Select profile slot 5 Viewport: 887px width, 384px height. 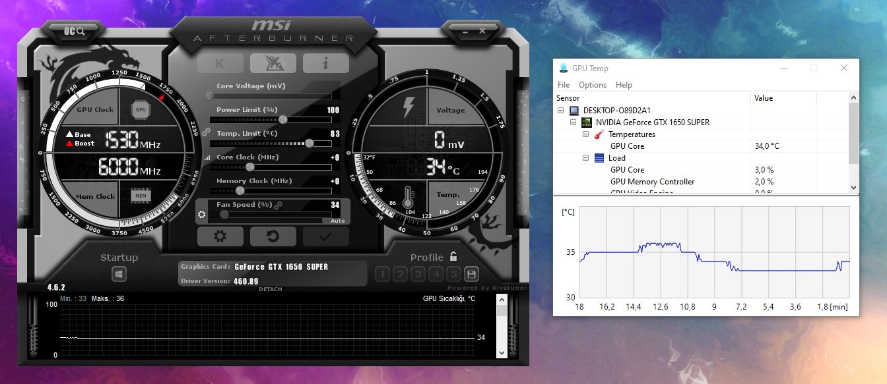(x=453, y=274)
